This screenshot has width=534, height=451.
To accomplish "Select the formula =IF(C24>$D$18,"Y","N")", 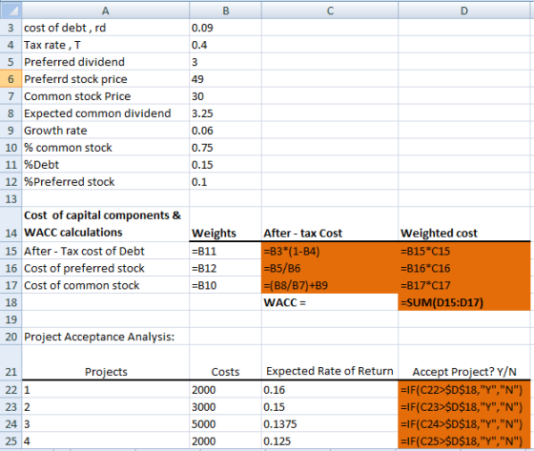I will [x=464, y=423].
